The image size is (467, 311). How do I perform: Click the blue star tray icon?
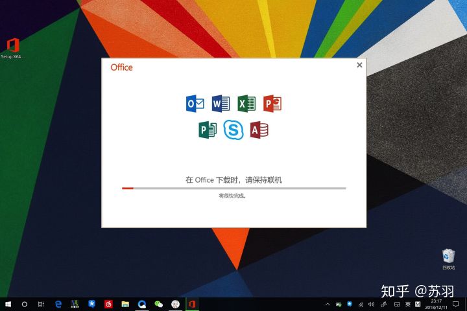pyautogui.click(x=350, y=304)
